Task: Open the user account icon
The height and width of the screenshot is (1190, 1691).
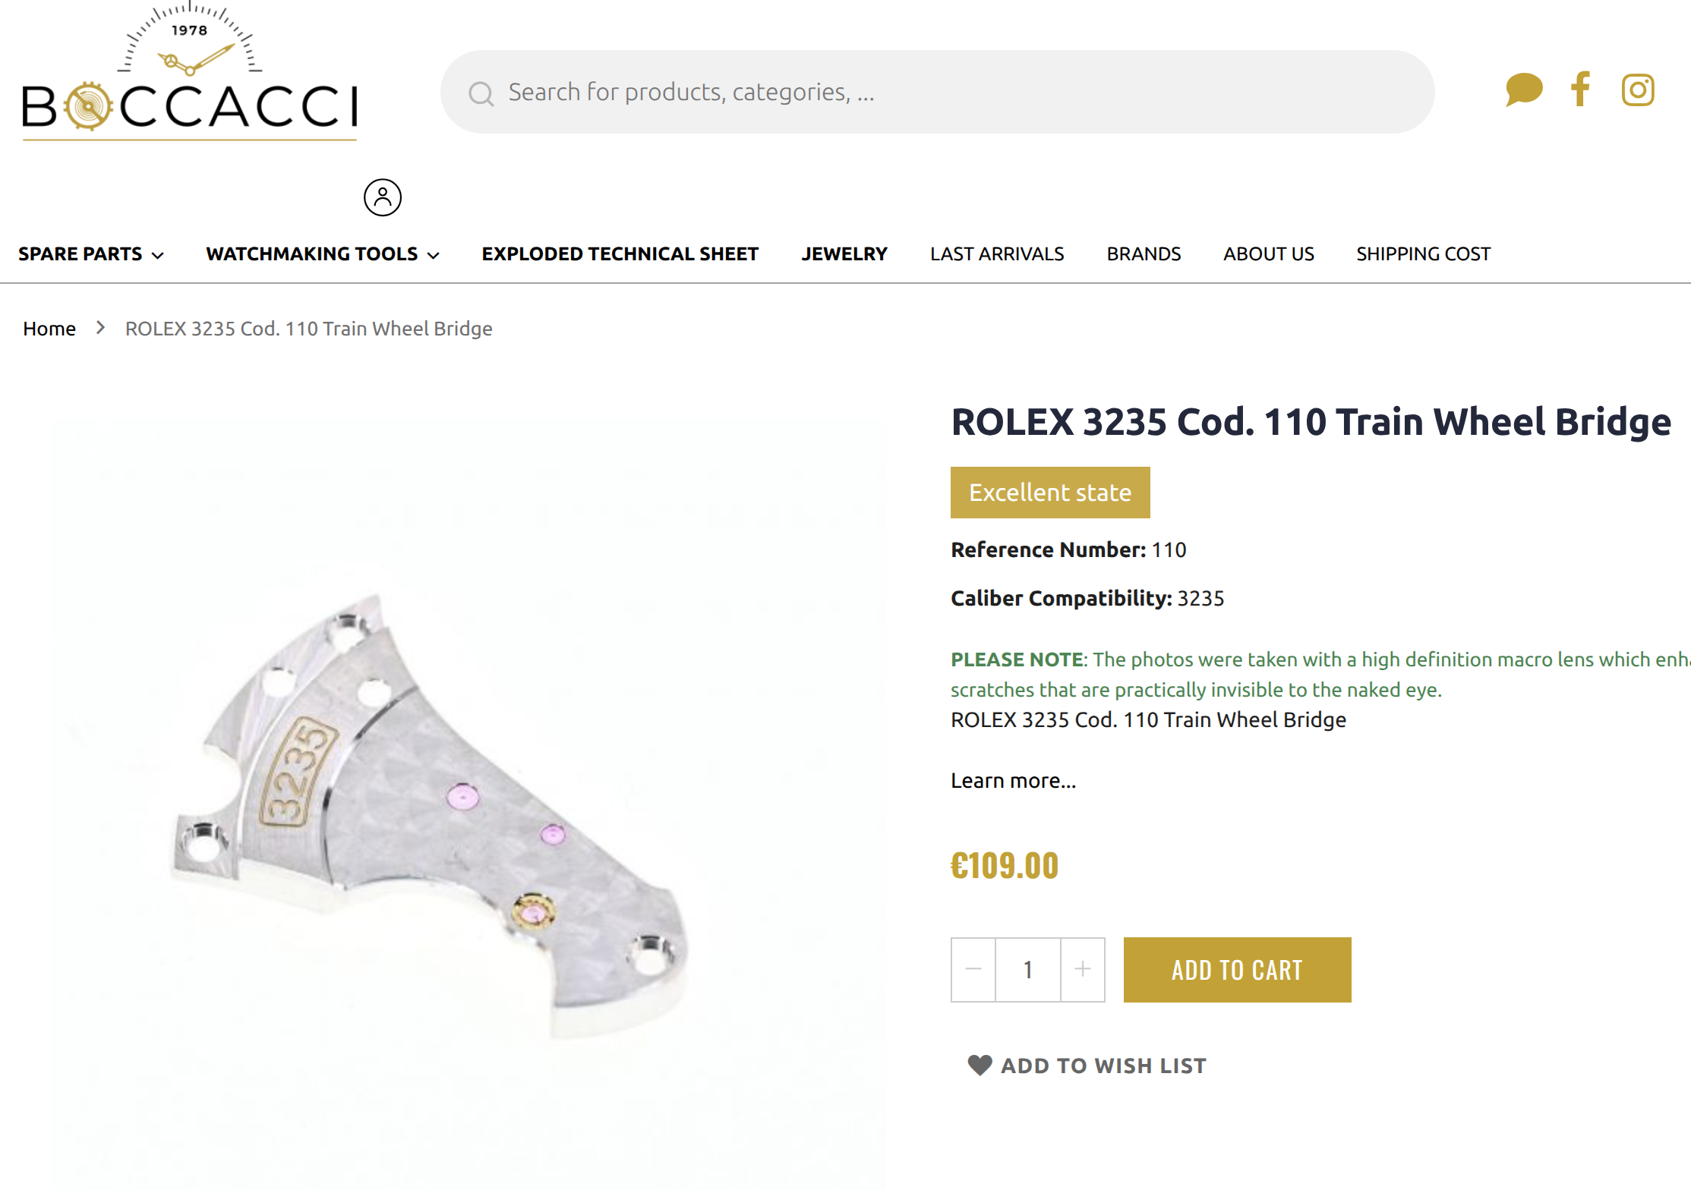Action: click(383, 197)
